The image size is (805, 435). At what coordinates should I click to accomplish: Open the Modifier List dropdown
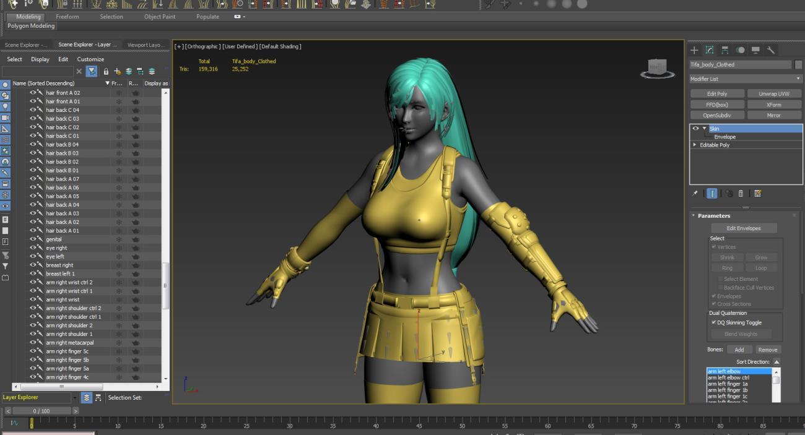point(746,79)
